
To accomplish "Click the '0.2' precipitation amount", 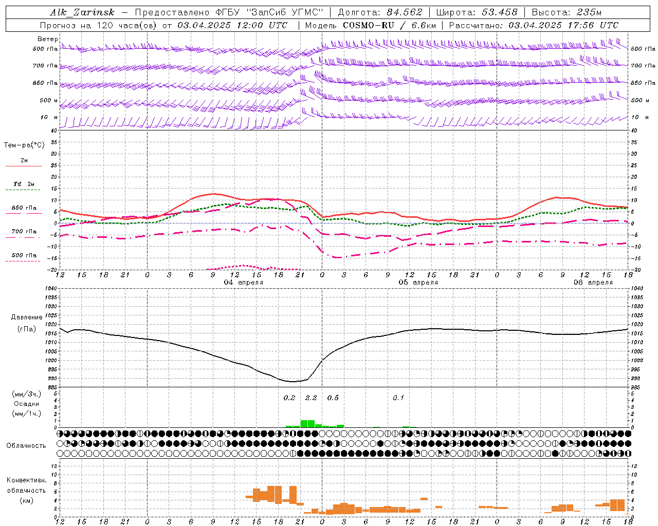I will click(289, 398).
